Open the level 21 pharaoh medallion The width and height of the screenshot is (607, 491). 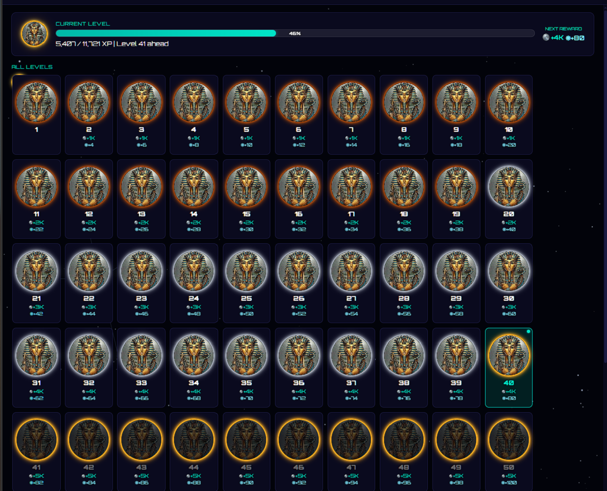point(37,271)
